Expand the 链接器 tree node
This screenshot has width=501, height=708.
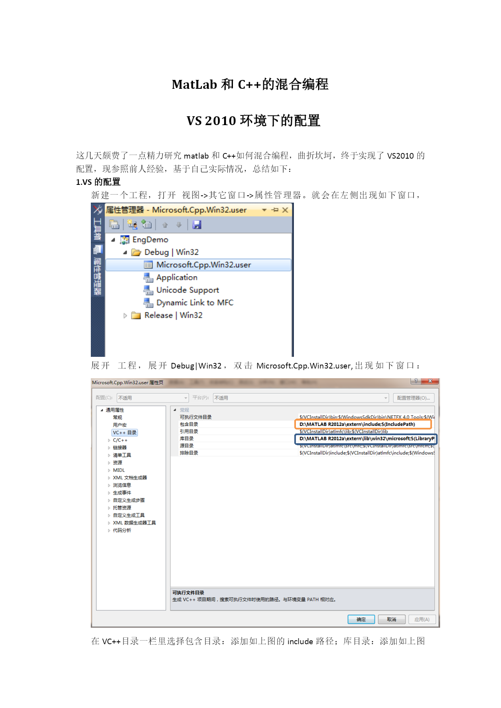pyautogui.click(x=109, y=448)
